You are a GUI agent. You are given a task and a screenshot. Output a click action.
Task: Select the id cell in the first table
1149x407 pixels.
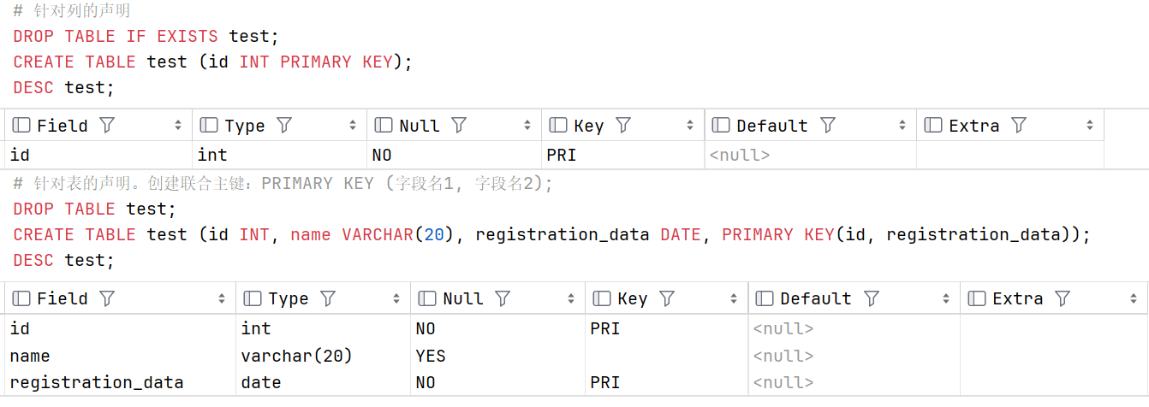tap(98, 155)
